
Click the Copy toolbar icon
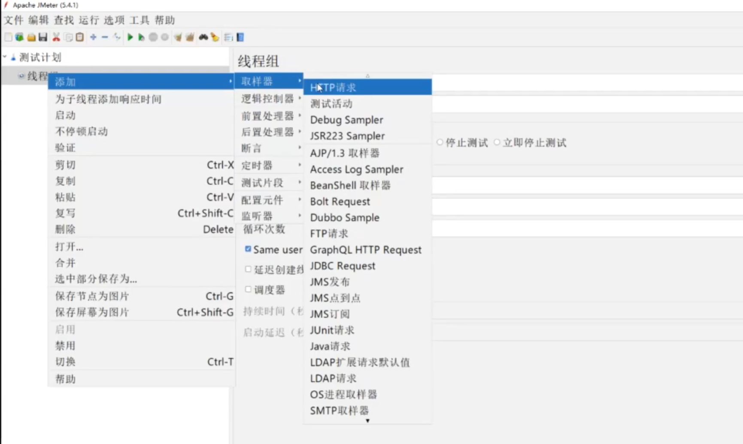point(68,37)
